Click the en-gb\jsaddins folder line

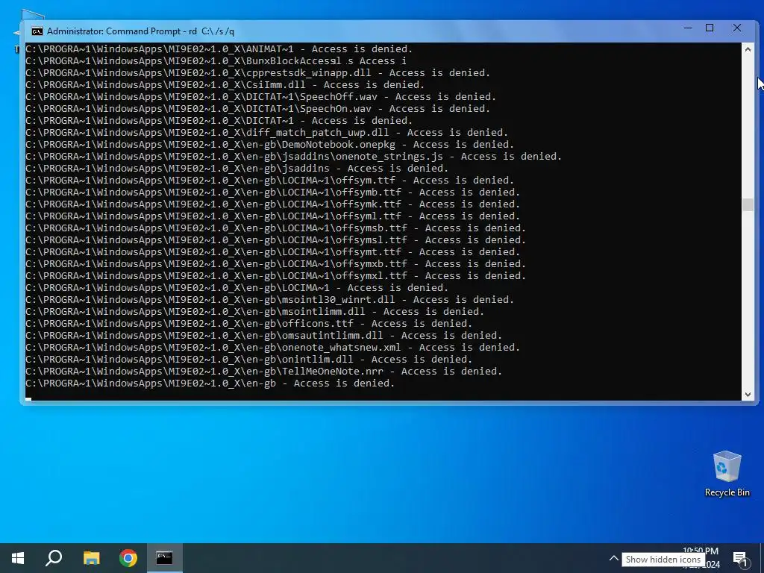click(237, 169)
